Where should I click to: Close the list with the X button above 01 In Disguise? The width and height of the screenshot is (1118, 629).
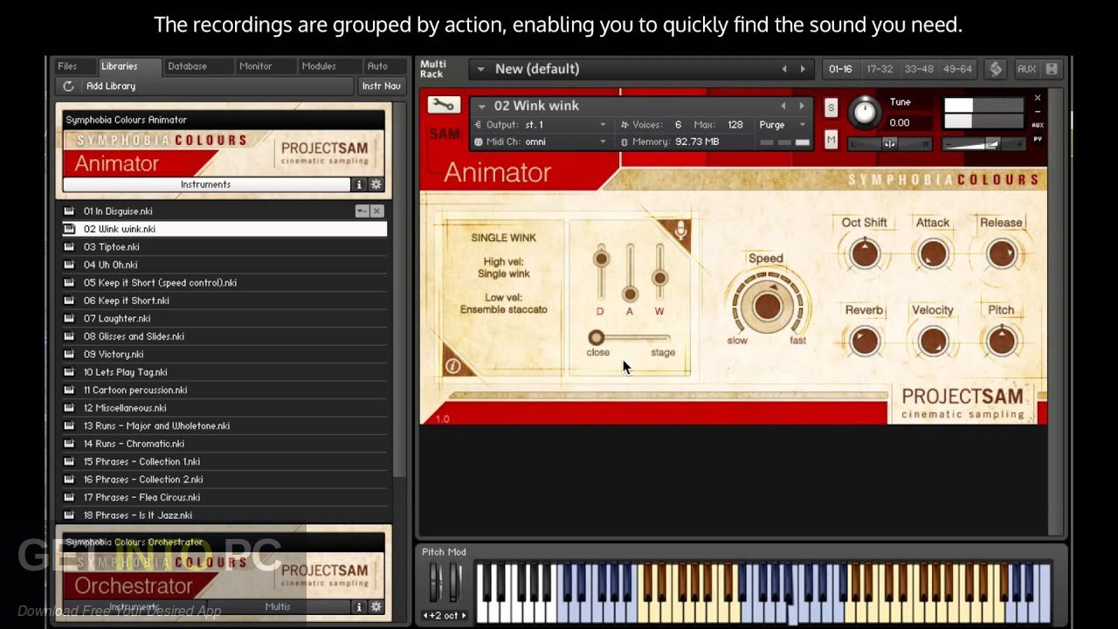[377, 211]
